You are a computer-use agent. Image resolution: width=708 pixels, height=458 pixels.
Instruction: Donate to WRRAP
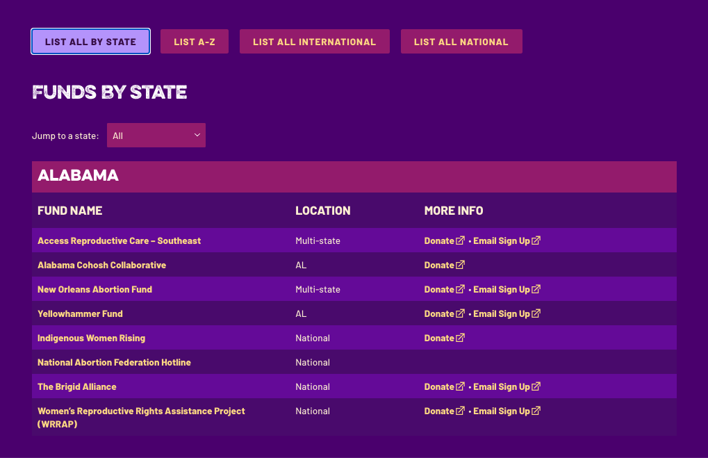[x=444, y=411]
